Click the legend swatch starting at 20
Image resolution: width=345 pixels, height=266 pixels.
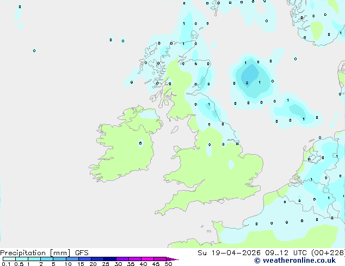coord(97,259)
